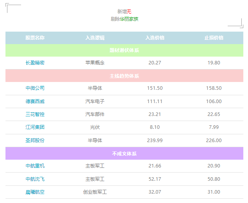Select the 汽车部件 logic cell

(95, 114)
